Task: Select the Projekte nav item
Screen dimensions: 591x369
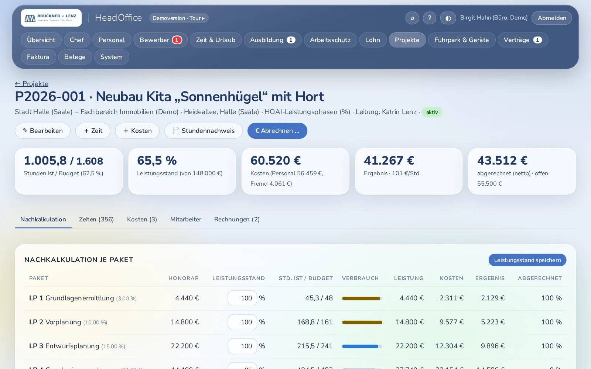Action: [407, 40]
